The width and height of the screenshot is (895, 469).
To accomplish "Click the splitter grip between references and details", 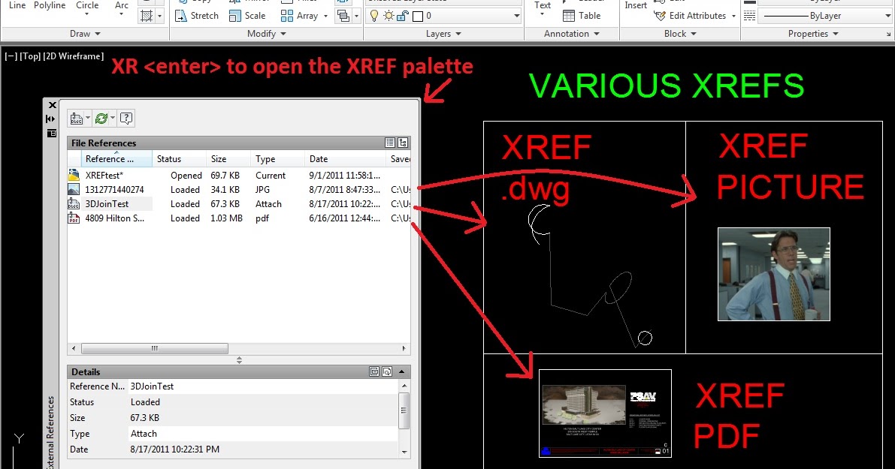I will [239, 360].
